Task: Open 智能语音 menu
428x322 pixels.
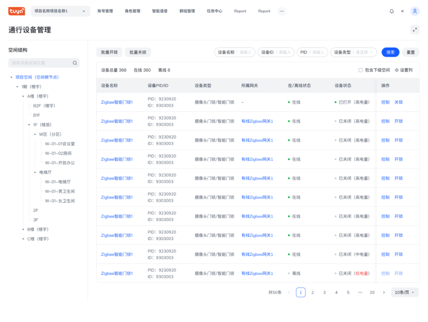Action: tap(160, 11)
